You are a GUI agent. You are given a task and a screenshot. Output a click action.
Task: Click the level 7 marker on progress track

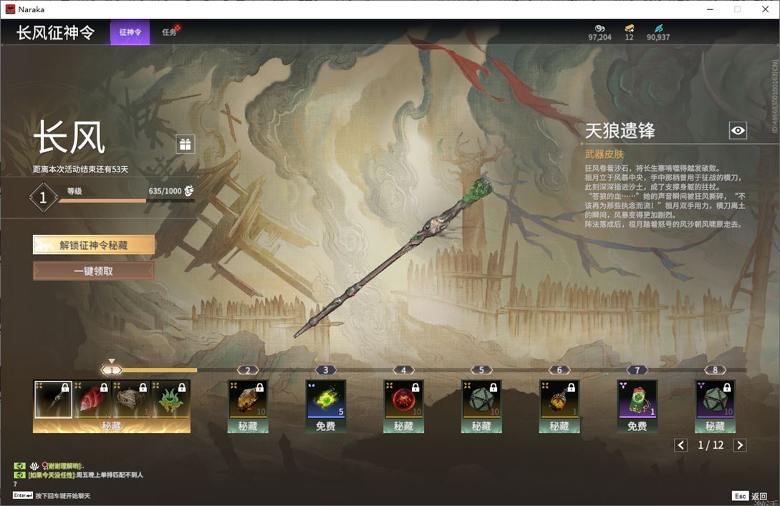coord(637,370)
